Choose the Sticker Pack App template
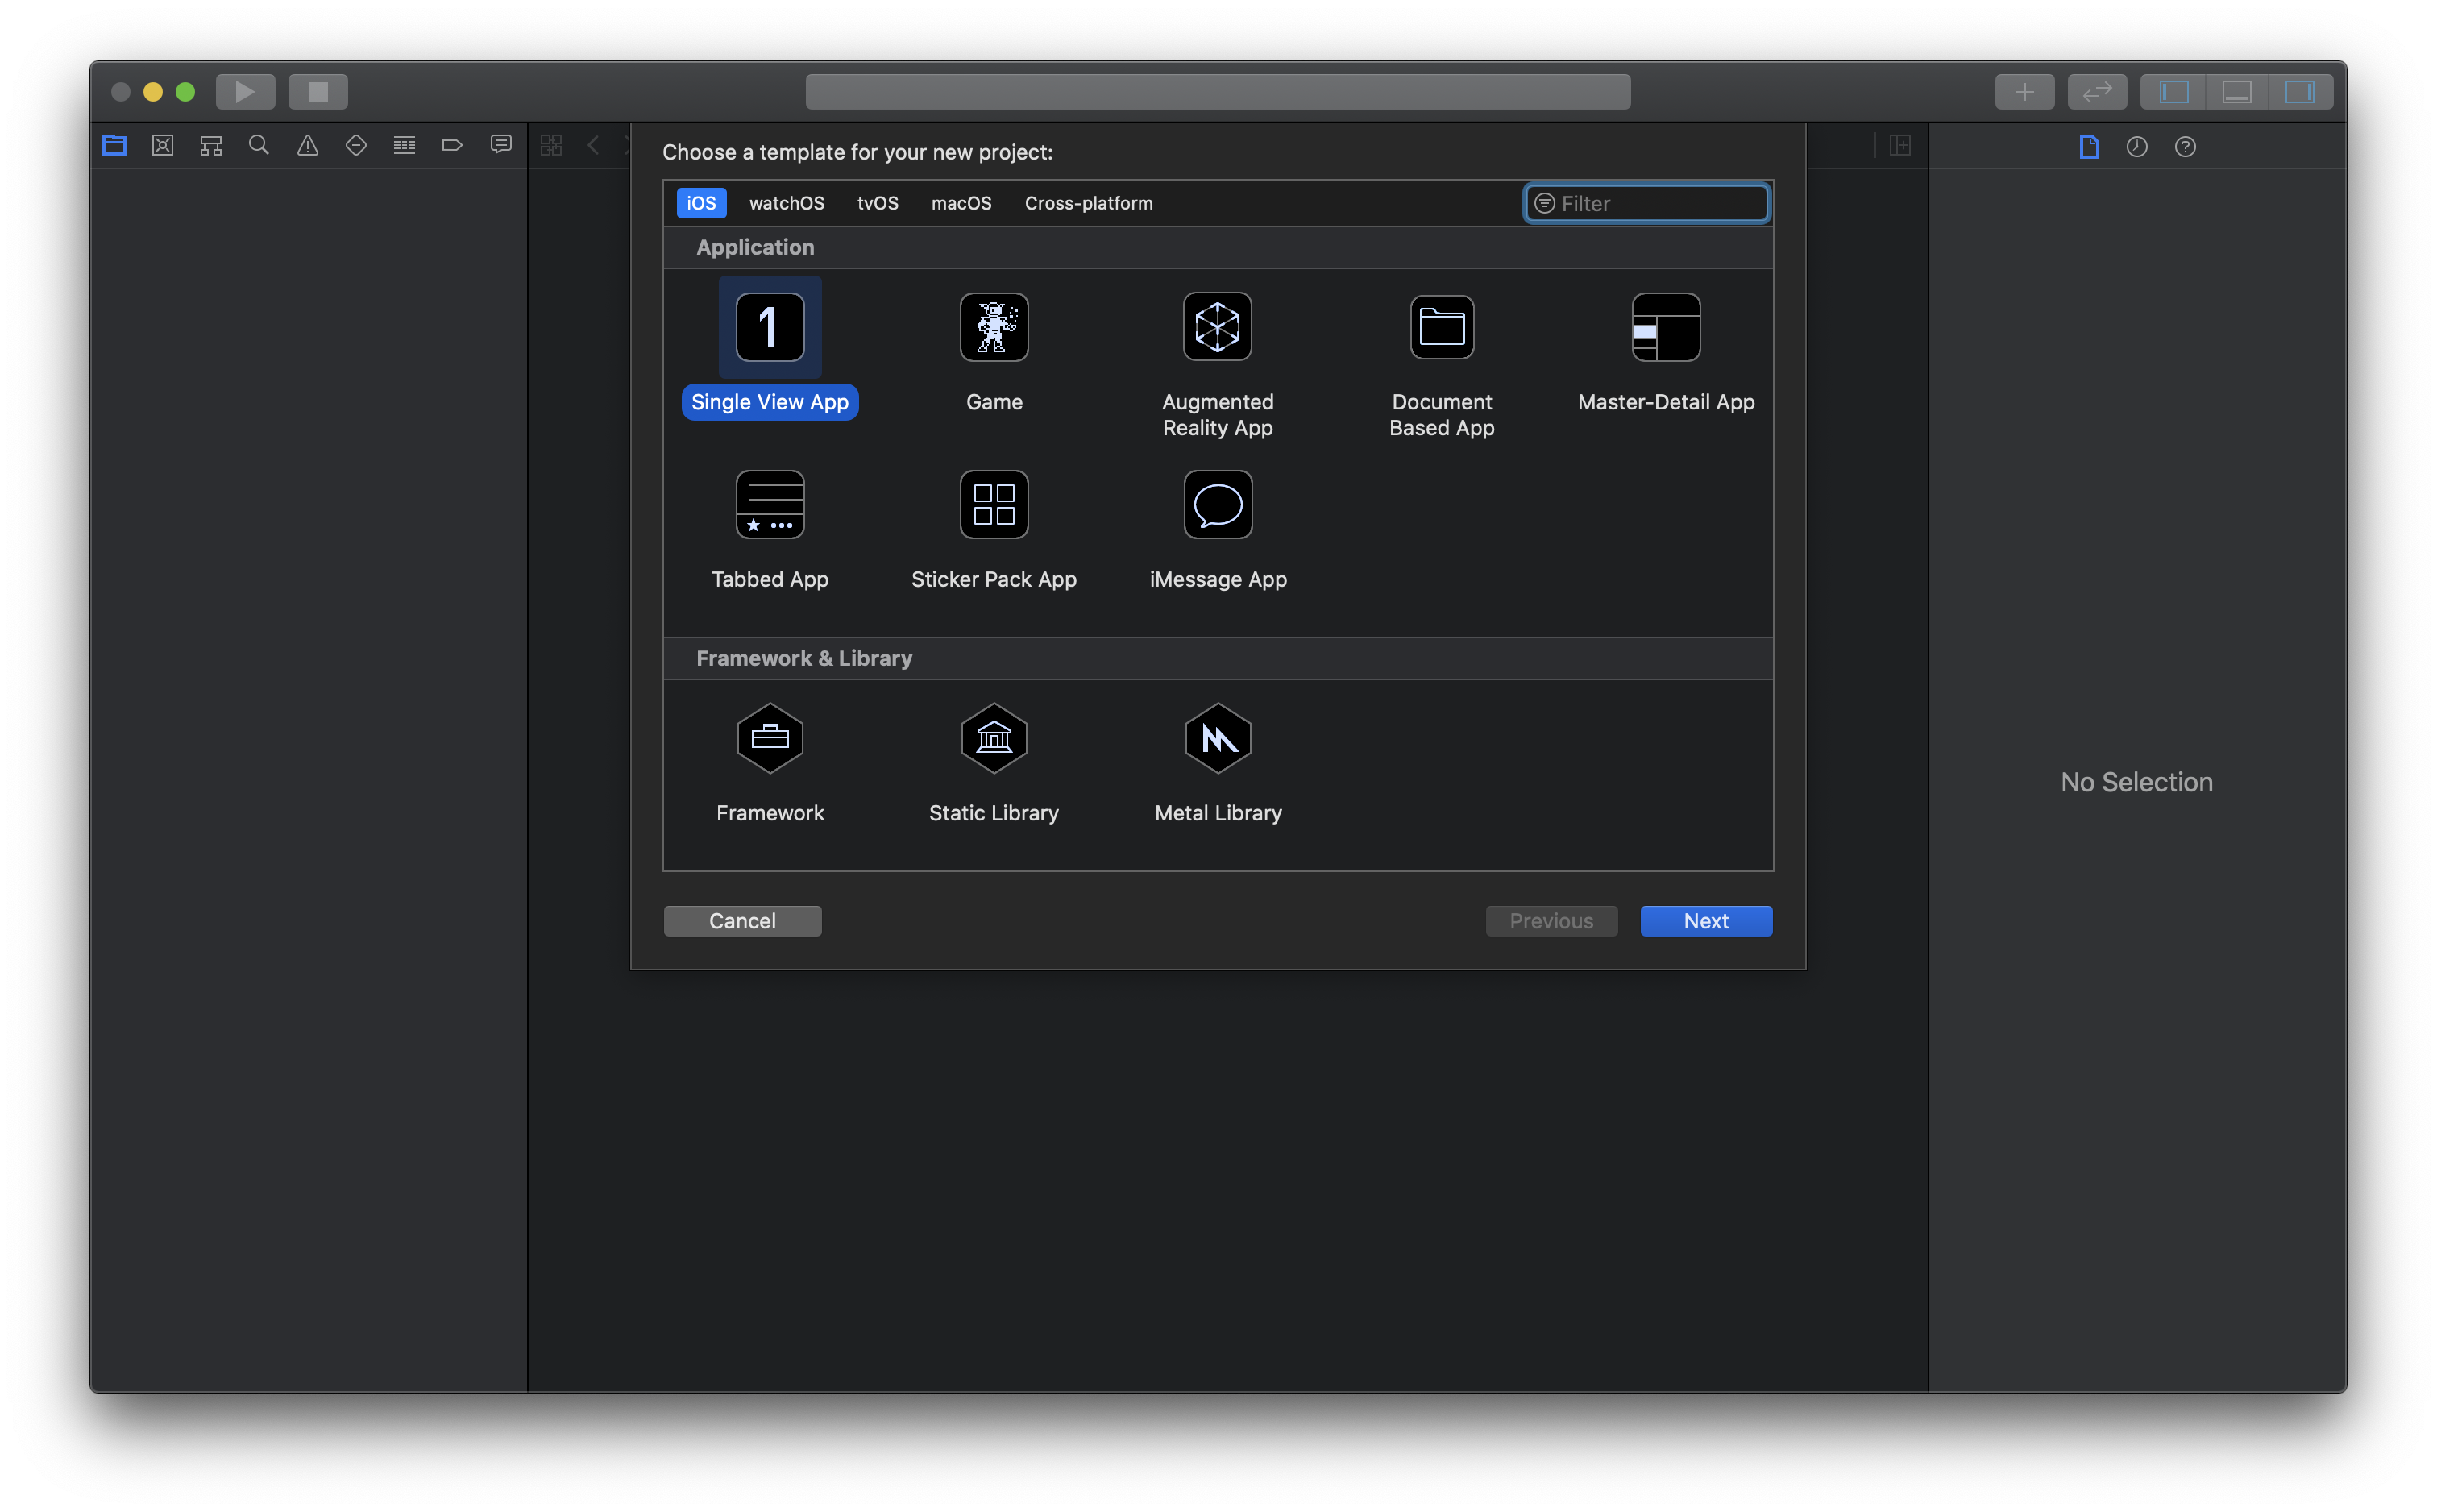The image size is (2437, 1512). (x=994, y=505)
